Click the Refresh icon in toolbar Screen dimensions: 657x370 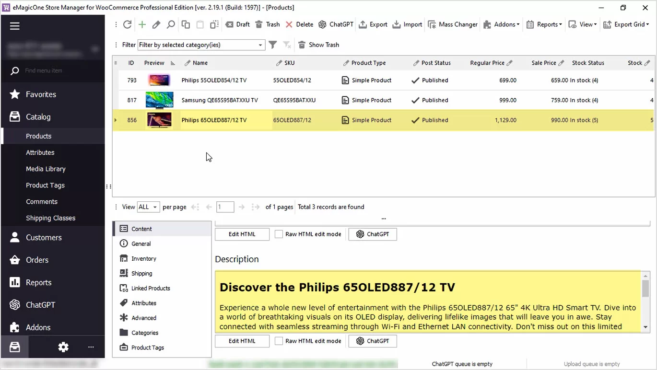pos(127,24)
